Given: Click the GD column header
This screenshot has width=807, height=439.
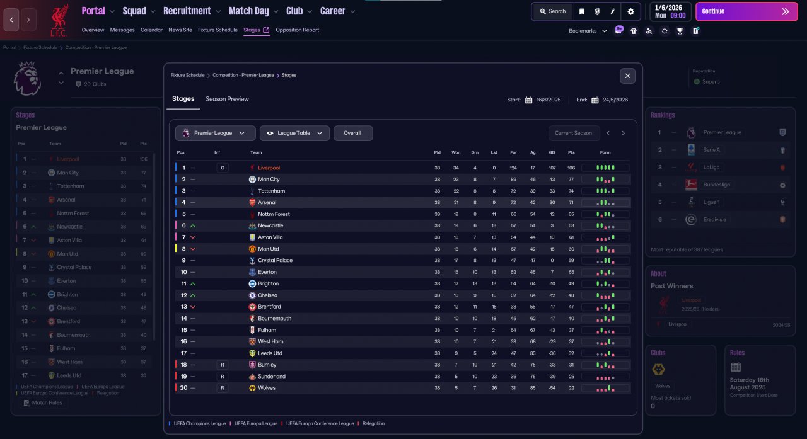Looking at the screenshot, I should (x=552, y=152).
